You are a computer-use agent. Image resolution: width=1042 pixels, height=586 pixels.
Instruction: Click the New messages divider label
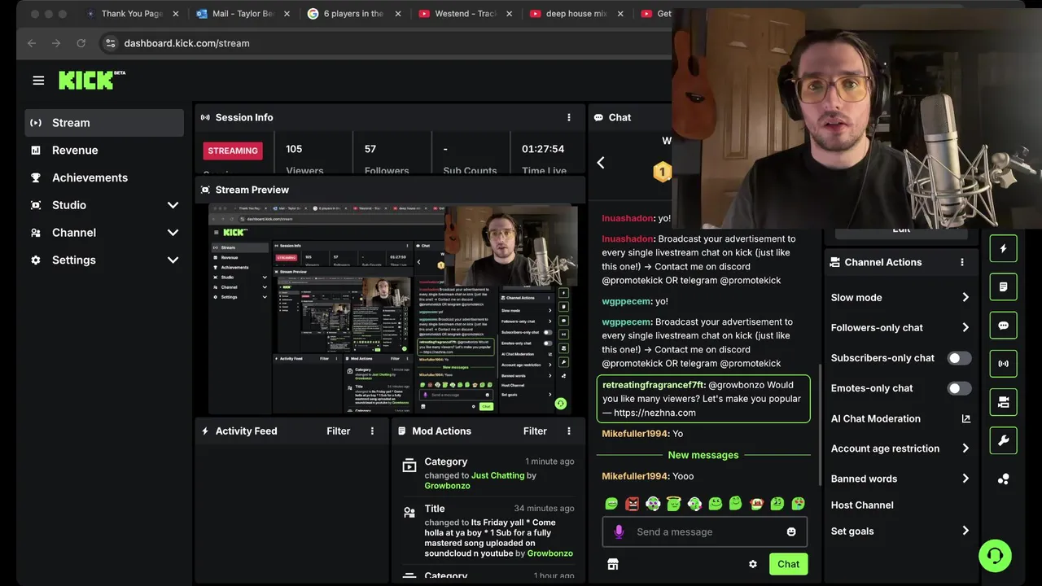pos(703,455)
